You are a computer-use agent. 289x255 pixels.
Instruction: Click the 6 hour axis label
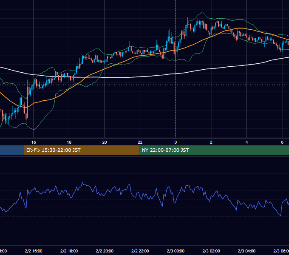(x=282, y=142)
